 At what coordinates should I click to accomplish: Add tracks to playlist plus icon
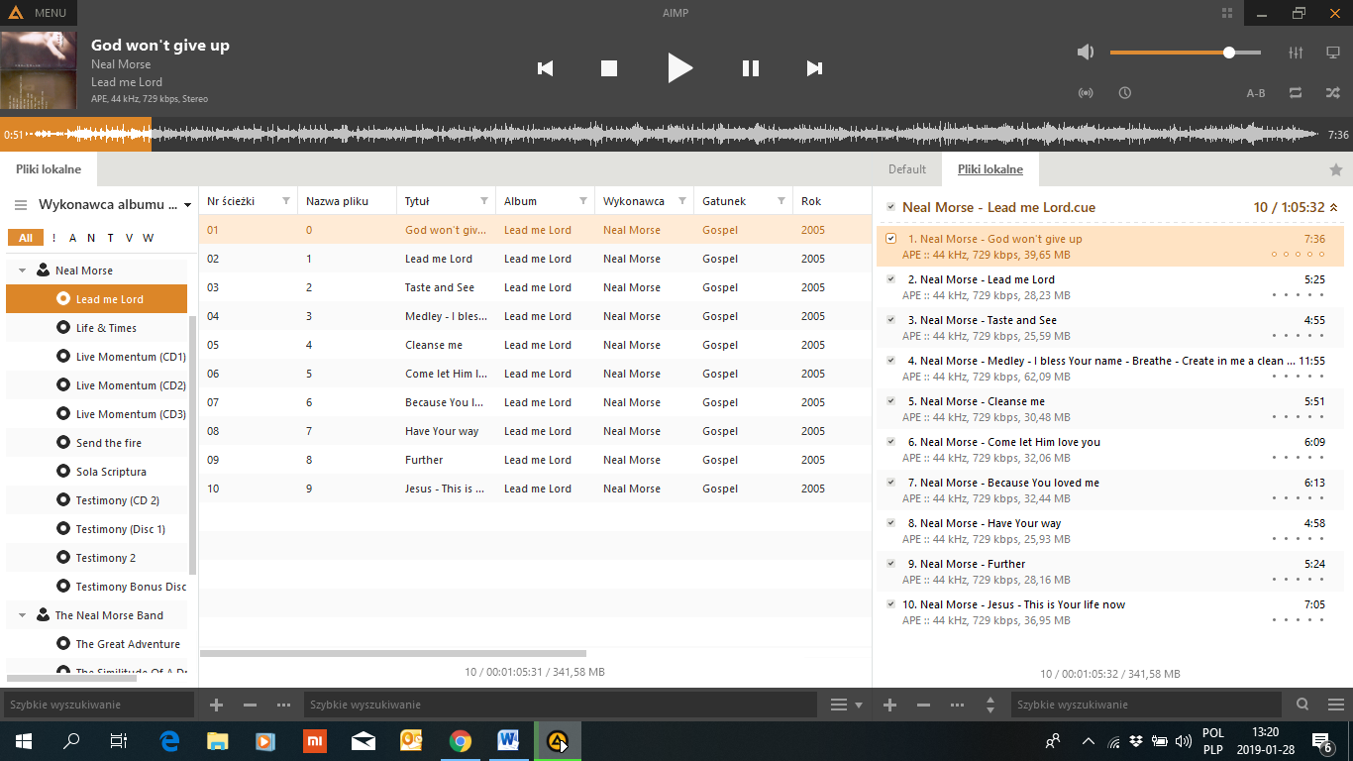(889, 705)
